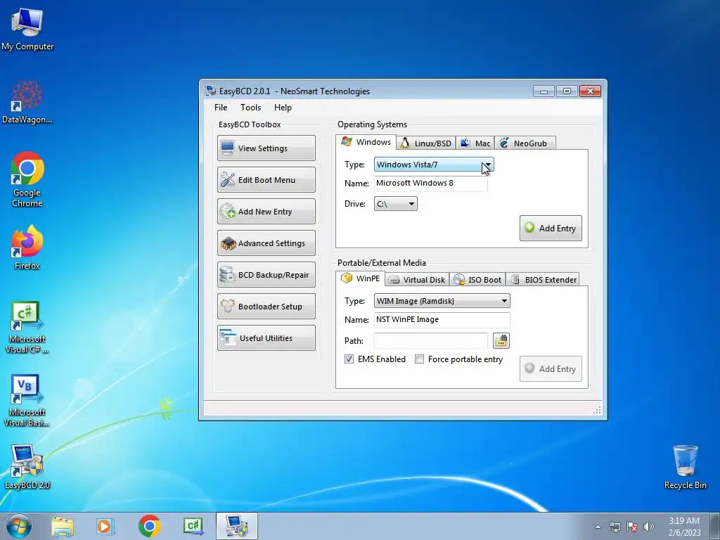Screen dimensions: 720x540
Task: Open the Help menu
Action: (x=283, y=108)
